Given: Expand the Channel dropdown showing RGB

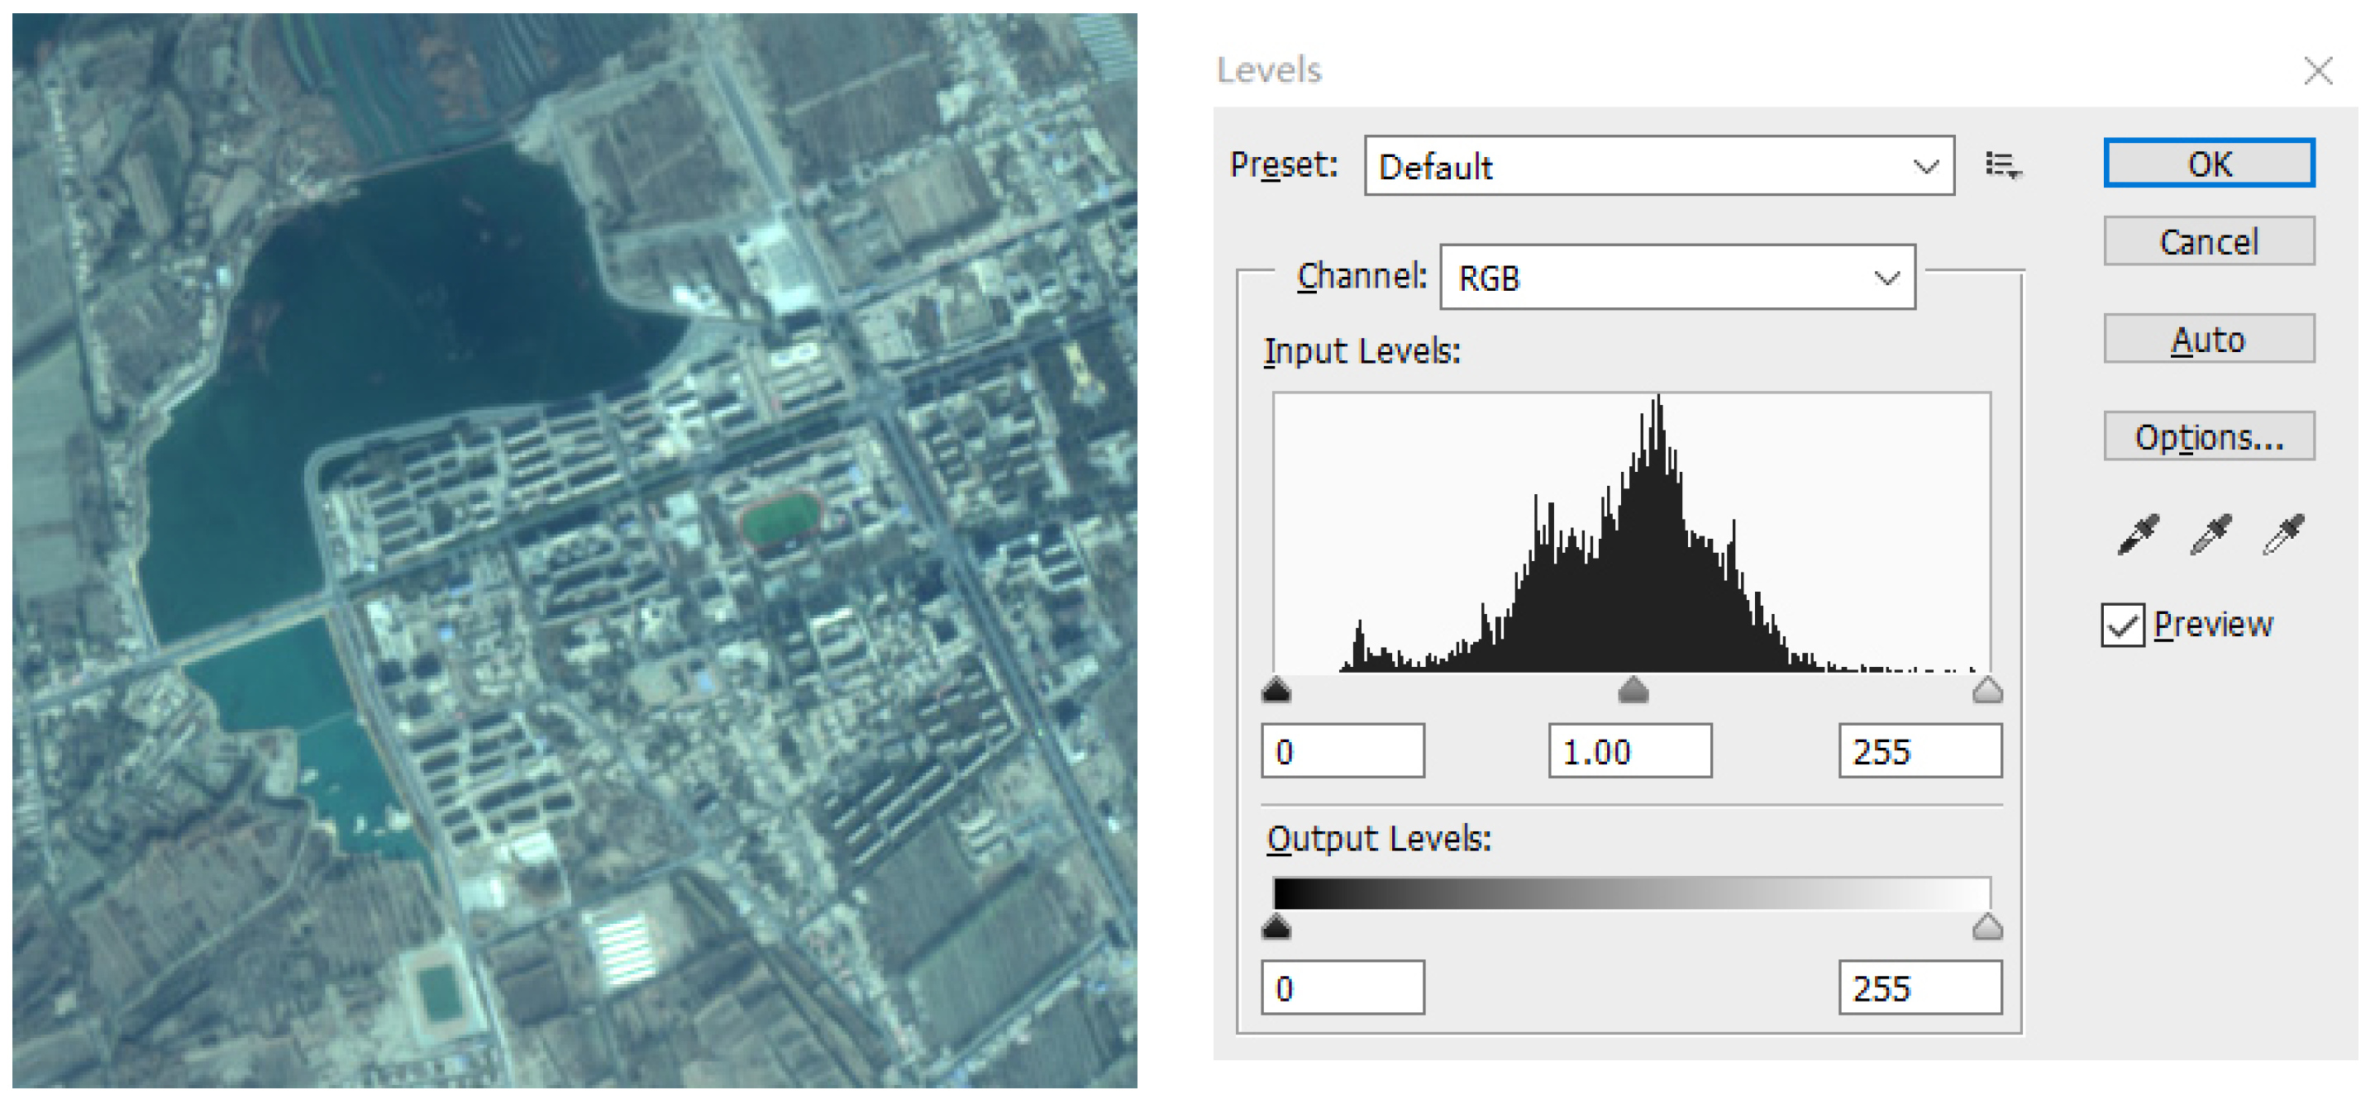Looking at the screenshot, I should (1677, 278).
